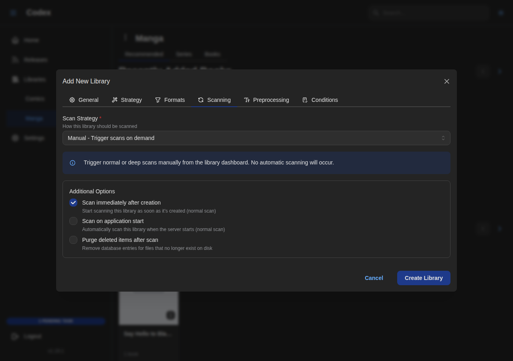The image size is (513, 361).
Task: Click the 'How this library should be scanned' hint
Action: click(x=100, y=126)
